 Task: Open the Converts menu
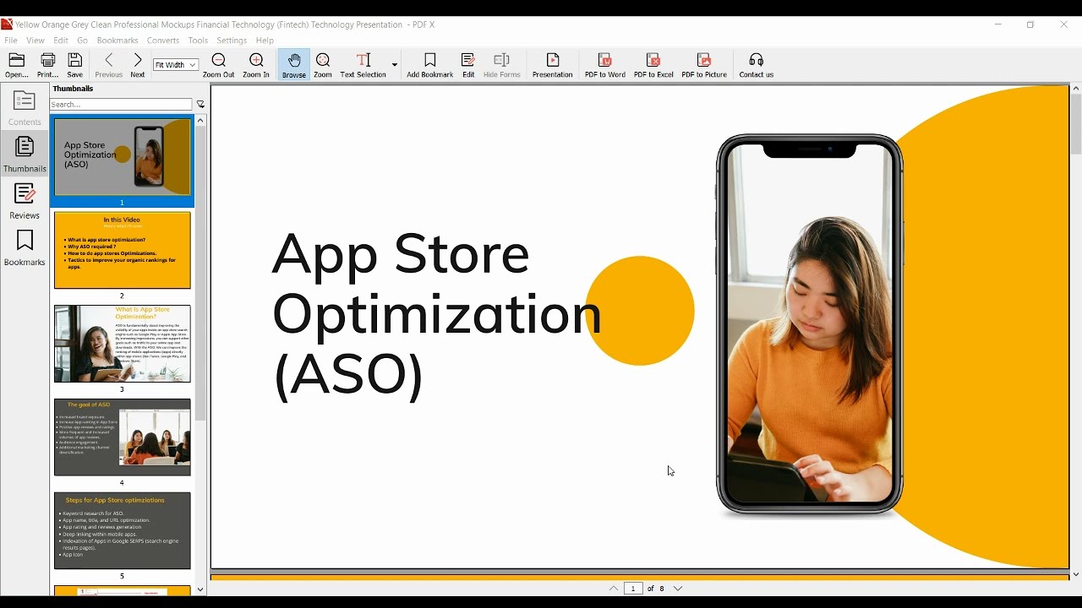coord(163,41)
